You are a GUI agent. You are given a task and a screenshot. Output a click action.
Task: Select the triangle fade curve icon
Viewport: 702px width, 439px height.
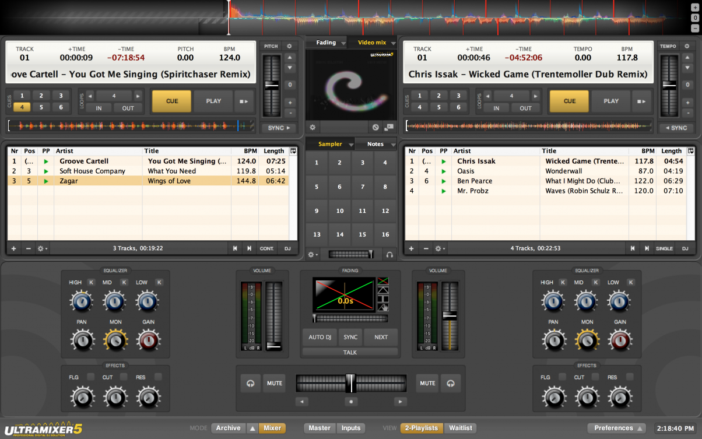coord(383,290)
